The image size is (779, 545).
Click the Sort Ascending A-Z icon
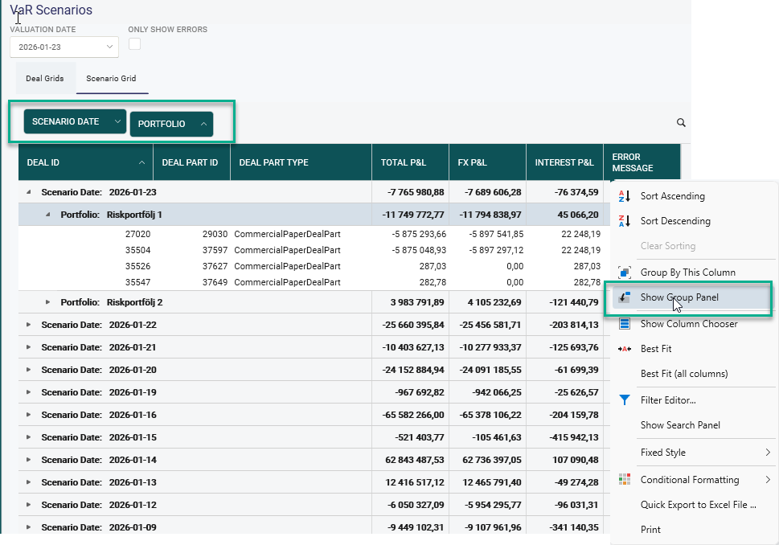(x=625, y=196)
